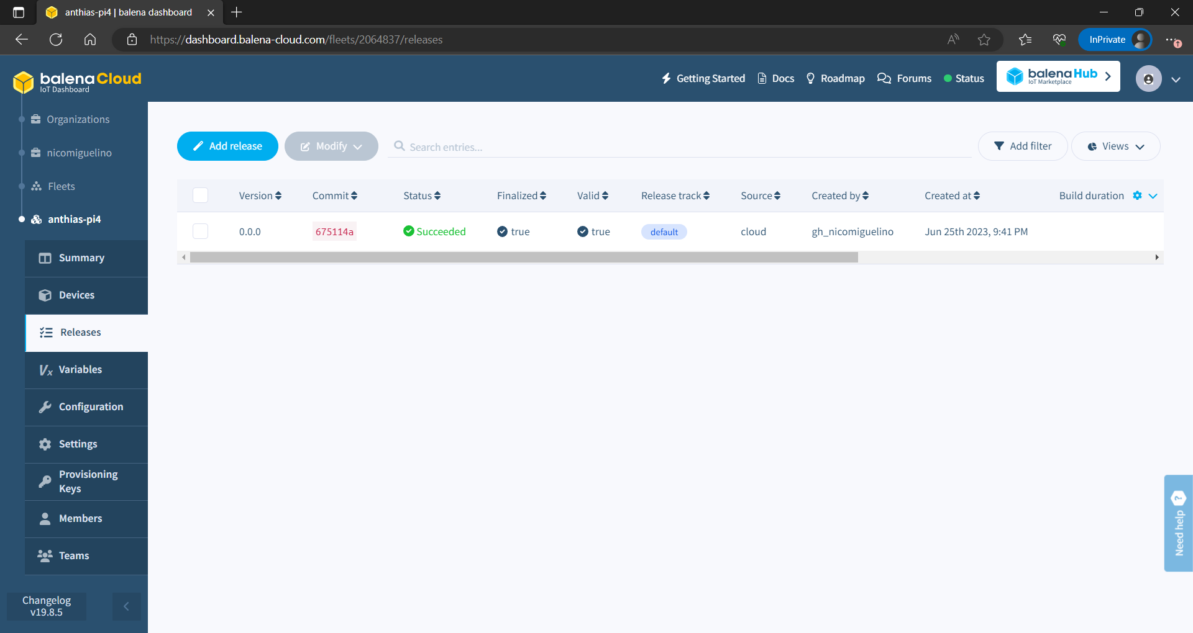Click the succeeded status check icon
The height and width of the screenshot is (633, 1193).
coord(408,231)
